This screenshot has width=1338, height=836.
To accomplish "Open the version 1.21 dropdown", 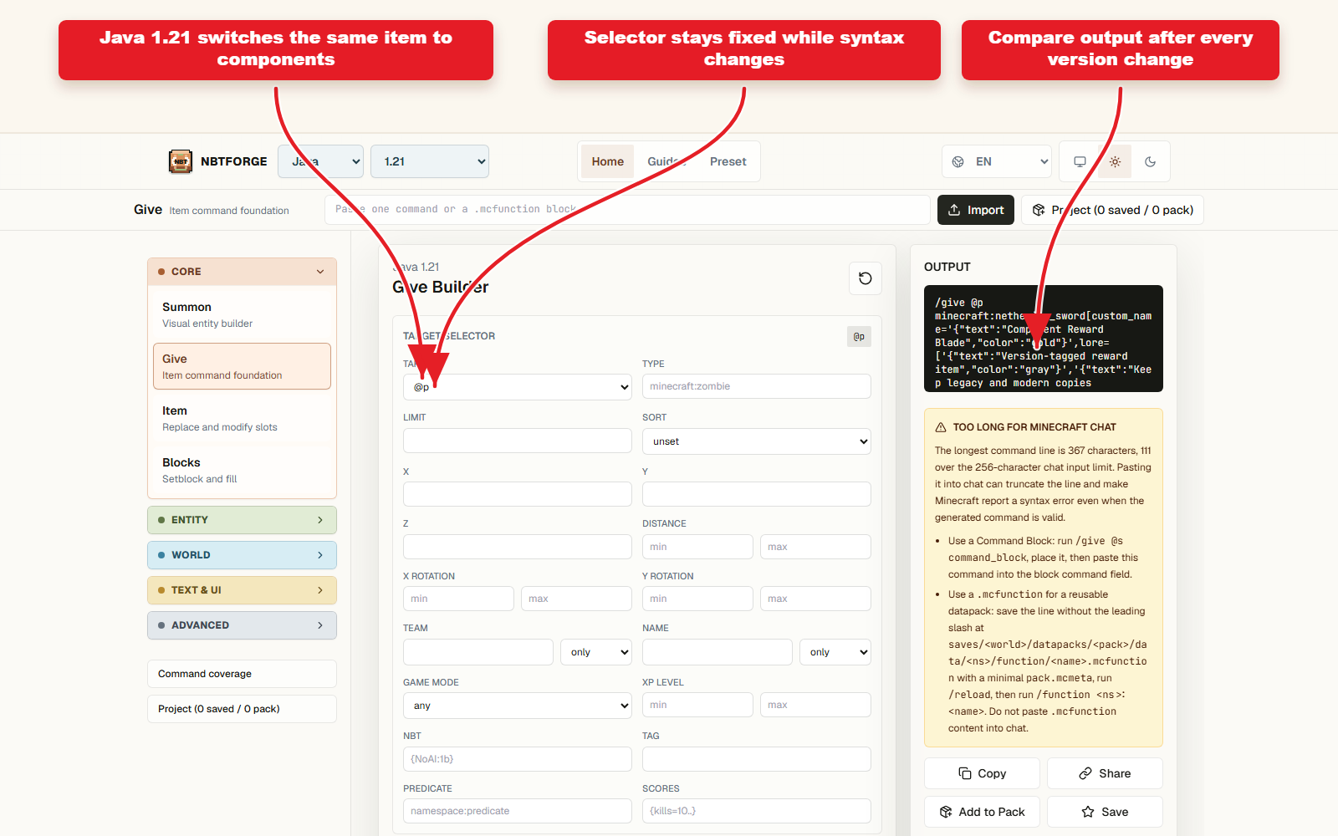I will click(x=430, y=161).
